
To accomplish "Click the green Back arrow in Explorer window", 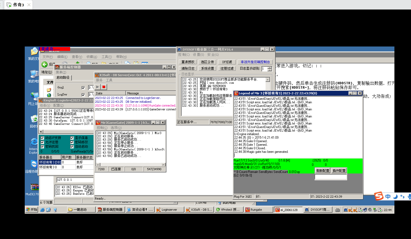I will coord(45,64).
